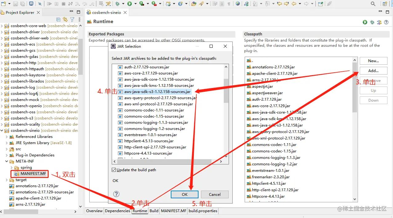The width and height of the screenshot is (393, 218).
Task: Click Collapse All in Project Explorer
Action: click(58, 19)
